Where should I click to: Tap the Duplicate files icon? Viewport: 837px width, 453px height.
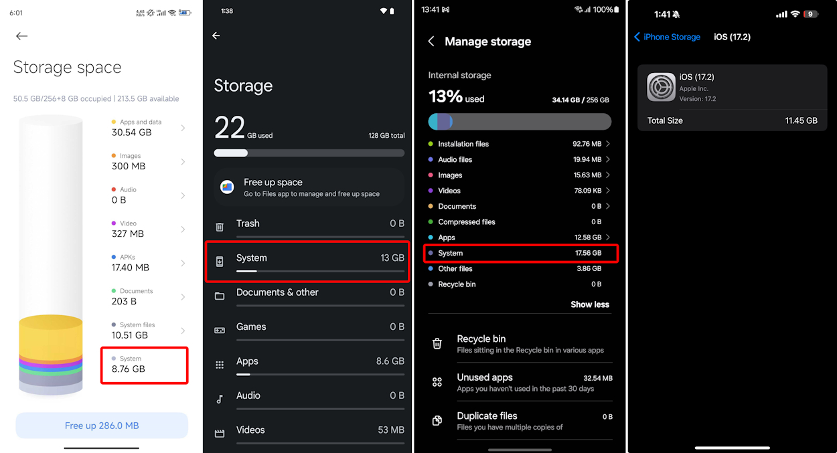tap(437, 420)
